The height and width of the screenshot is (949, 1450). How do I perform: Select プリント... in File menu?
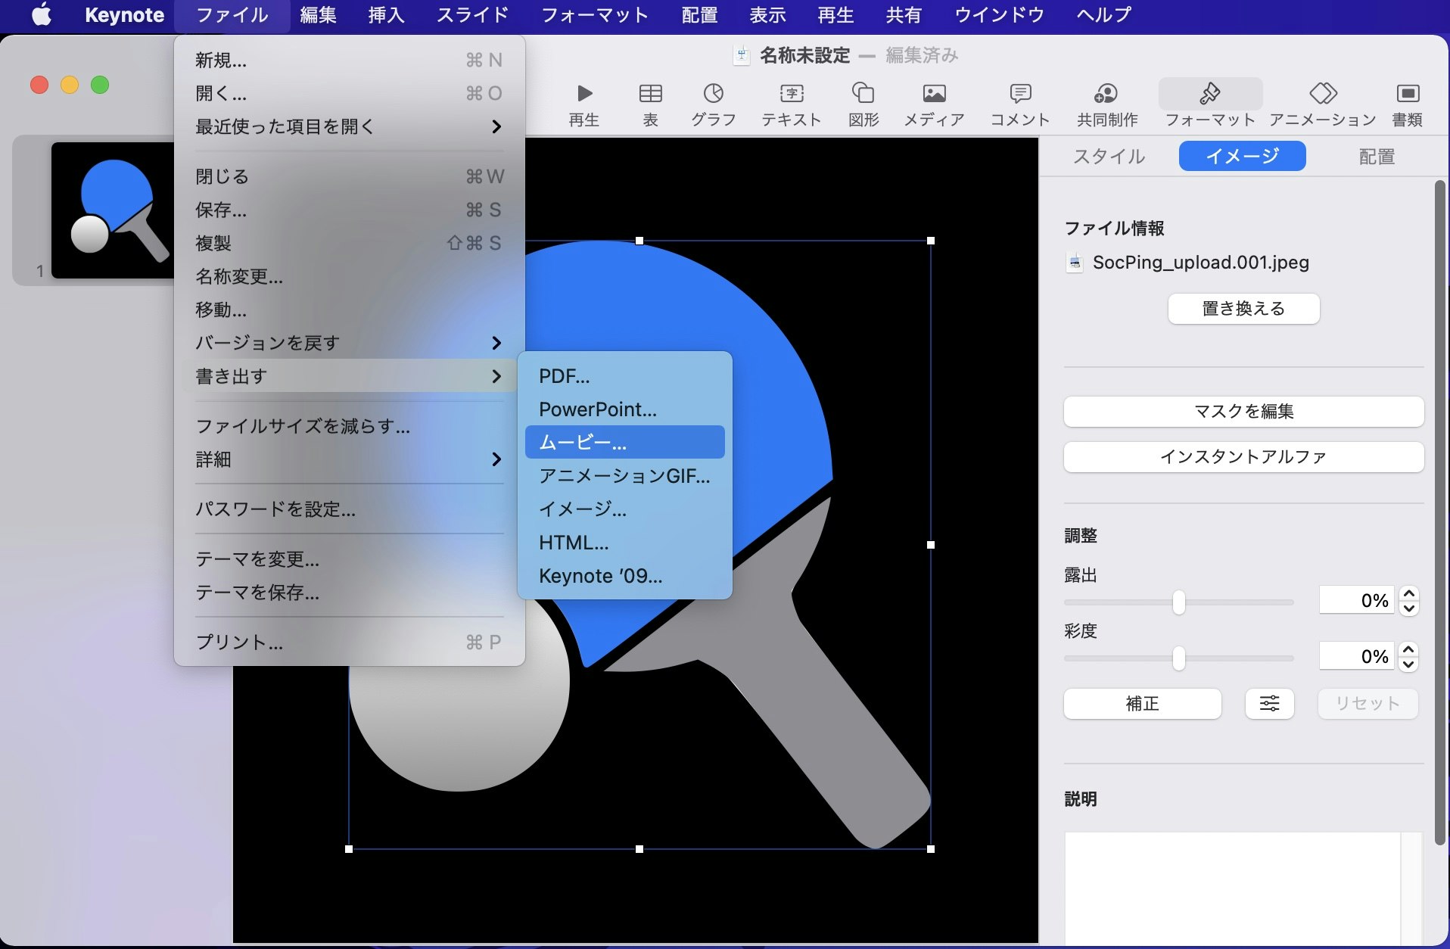pos(349,643)
